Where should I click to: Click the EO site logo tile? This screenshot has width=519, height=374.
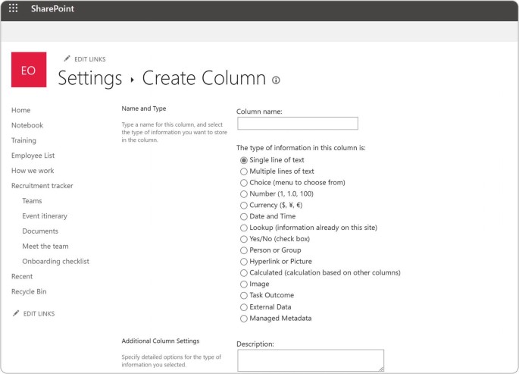tap(29, 70)
